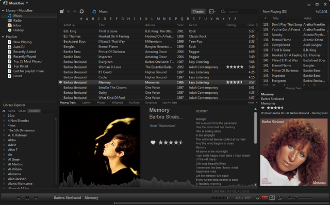
Task: Open the panel layout dropdown icon
Action: [x=212, y=11]
